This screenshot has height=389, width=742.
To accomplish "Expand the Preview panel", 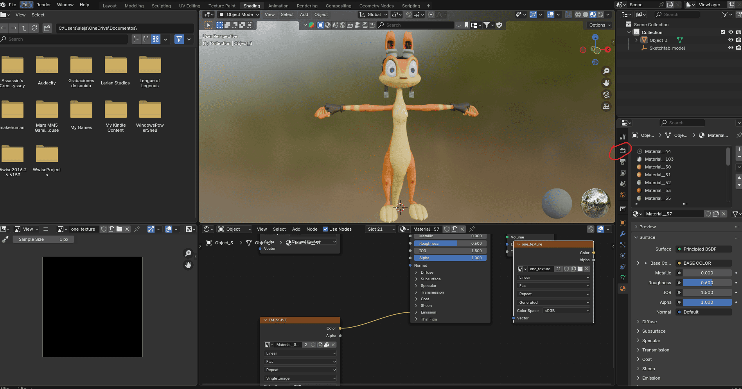I will [x=647, y=227].
